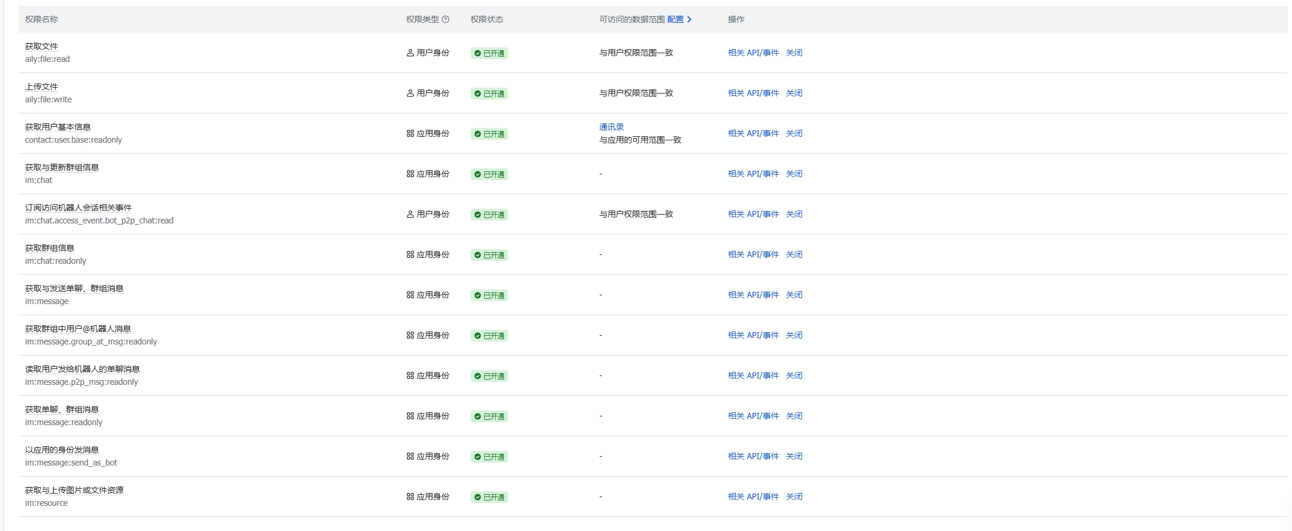The image size is (1292, 531).
Task: Click 关闭 for im:resource permission
Action: (x=794, y=496)
